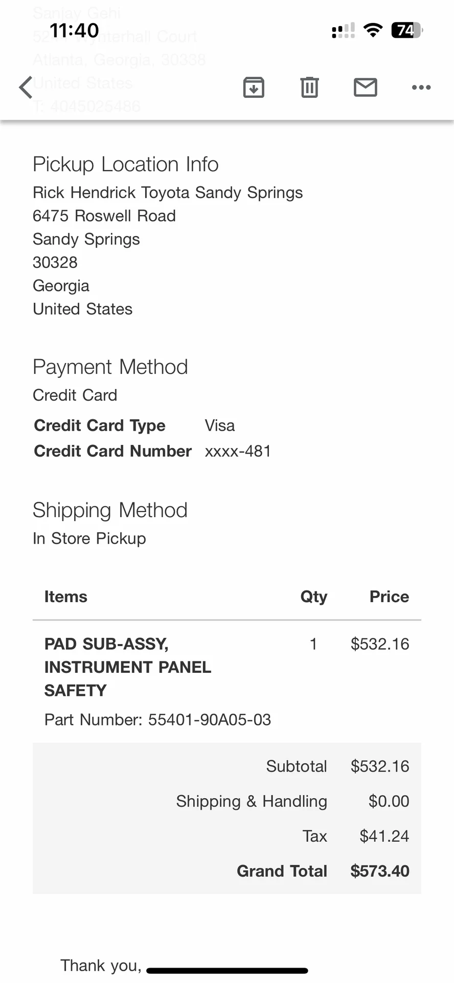Viewport: 454px width, 983px height.
Task: Tap the back arrow icon
Action: click(x=26, y=87)
